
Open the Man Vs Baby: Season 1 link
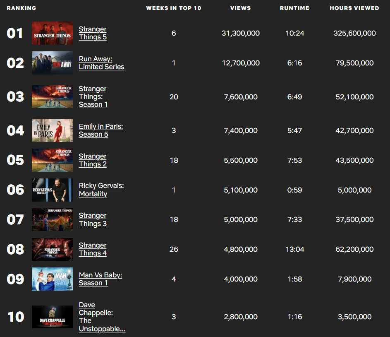pyautogui.click(x=100, y=279)
